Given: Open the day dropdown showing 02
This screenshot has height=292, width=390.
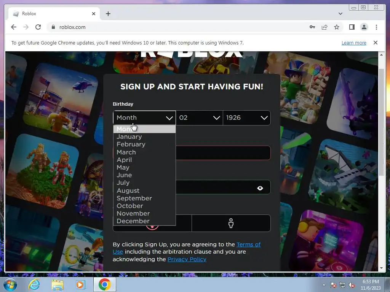Looking at the screenshot, I should (x=200, y=118).
